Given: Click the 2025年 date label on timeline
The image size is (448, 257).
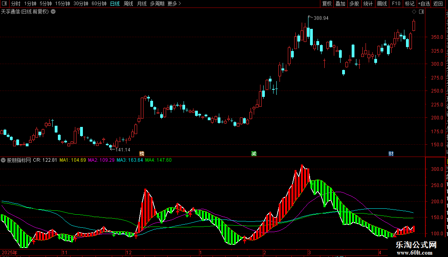Looking at the screenshot, I should pyautogui.click(x=10, y=252).
